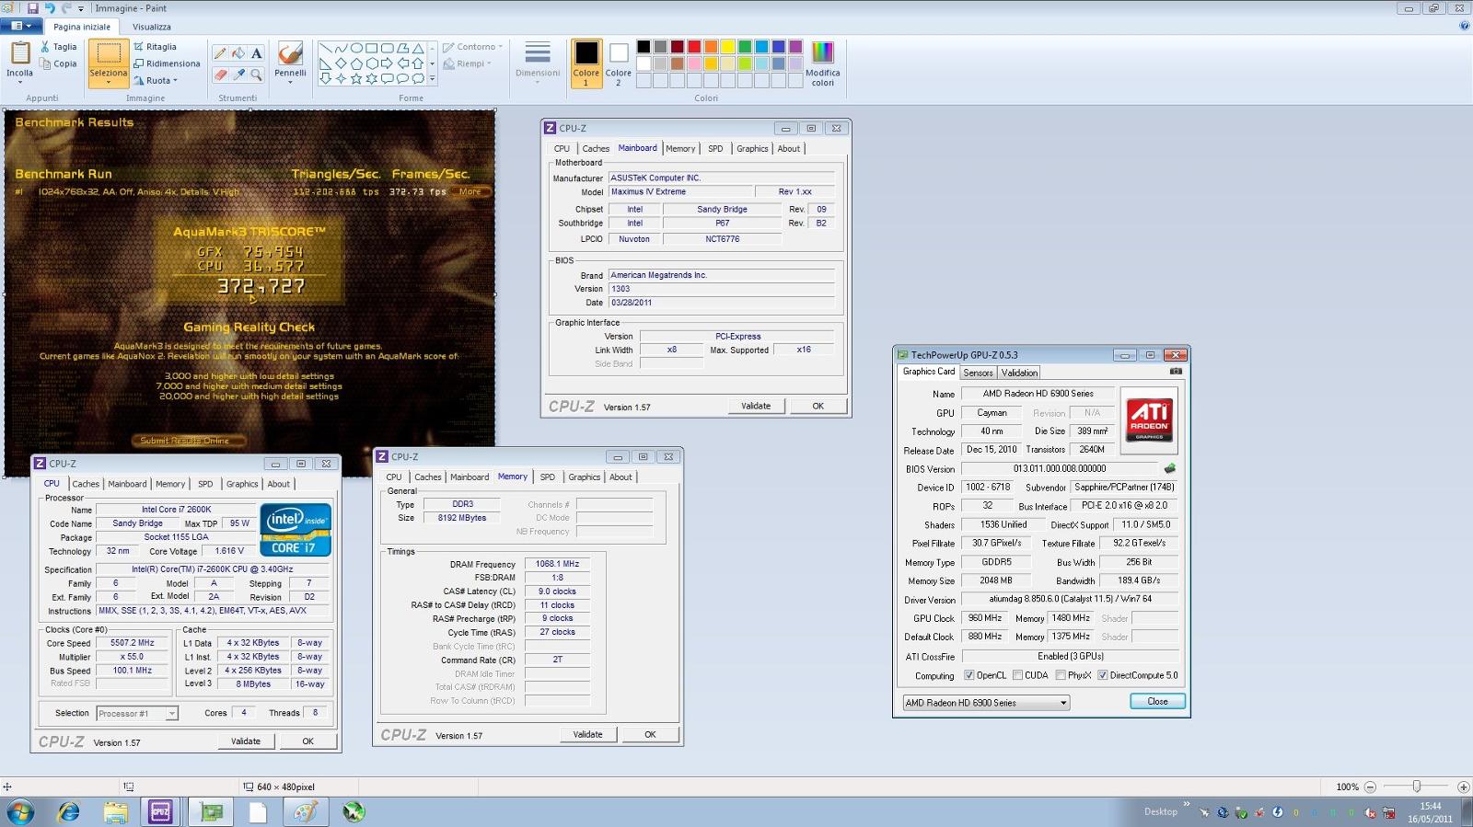Click the More link in AquaMark results
This screenshot has width=1473, height=827.
[x=470, y=192]
